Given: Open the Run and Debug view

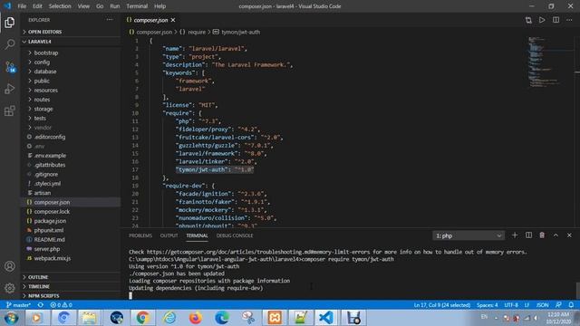Looking at the screenshot, I should point(10,89).
